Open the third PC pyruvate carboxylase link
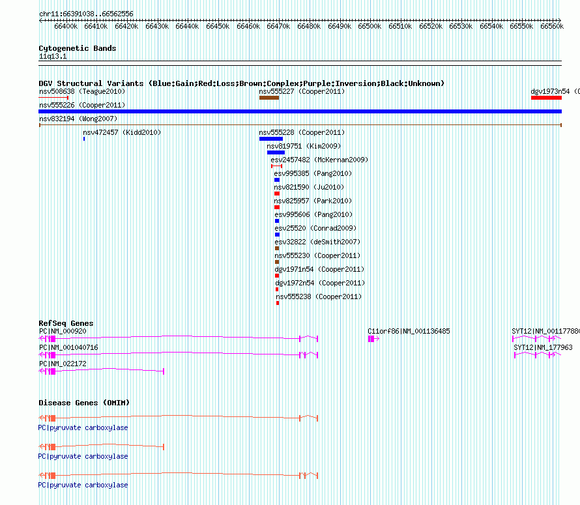Image resolution: width=580 pixels, height=505 pixels. pyautogui.click(x=83, y=485)
